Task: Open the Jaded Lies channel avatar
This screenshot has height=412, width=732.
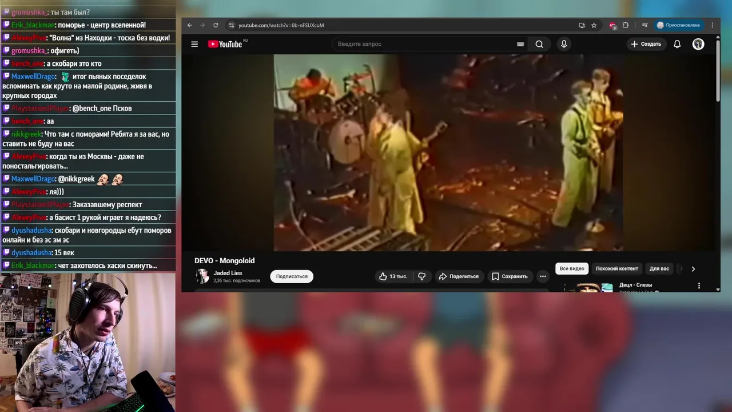Action: click(x=202, y=276)
